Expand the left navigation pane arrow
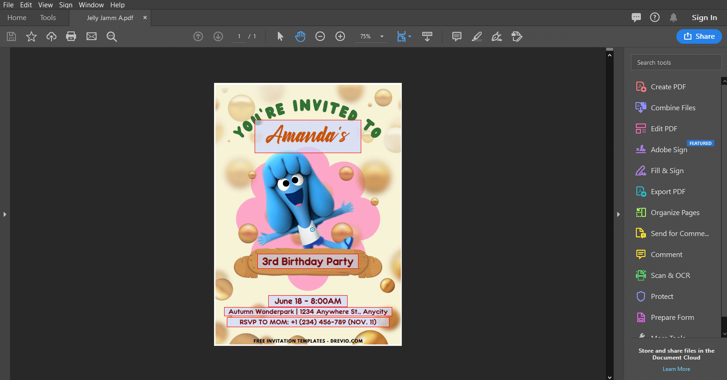Image resolution: width=727 pixels, height=380 pixels. pos(5,214)
